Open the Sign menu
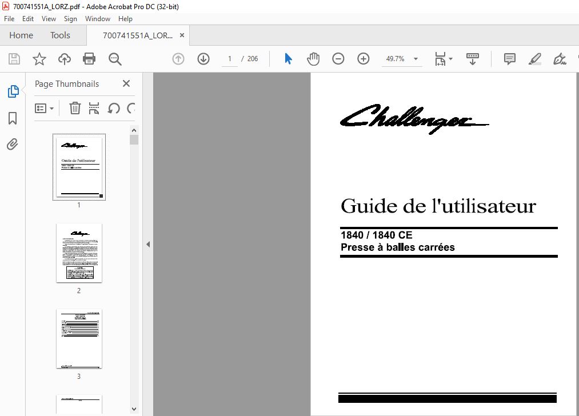579x416 pixels. [70, 19]
